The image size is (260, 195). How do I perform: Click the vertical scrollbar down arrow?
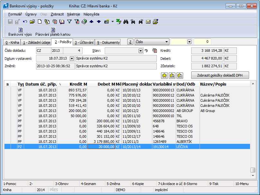pyautogui.click(x=253, y=176)
